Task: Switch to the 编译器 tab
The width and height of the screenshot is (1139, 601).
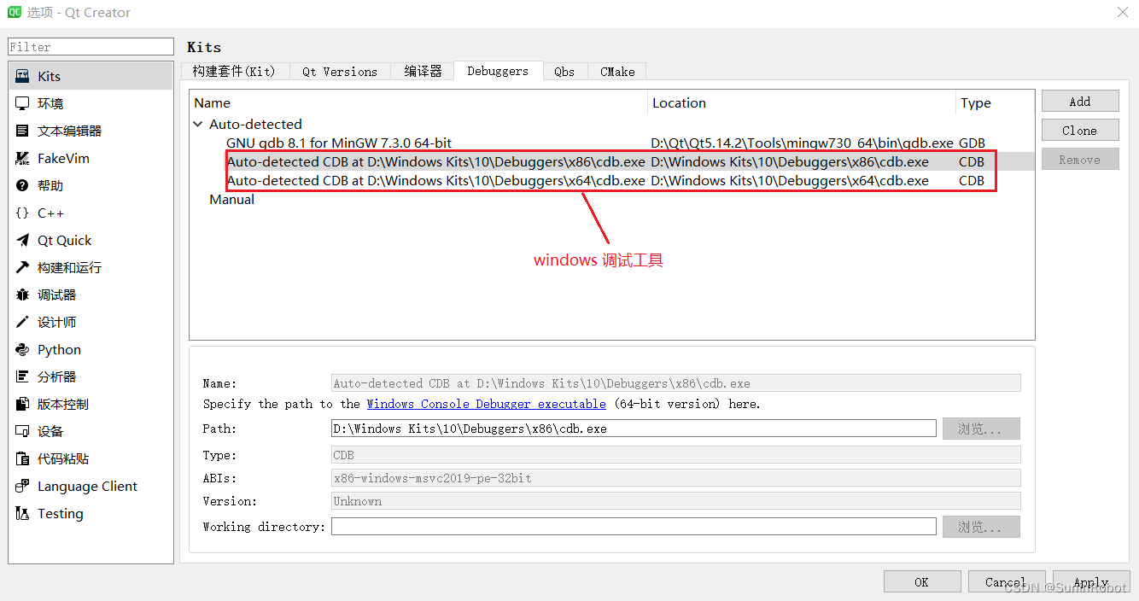Action: click(x=423, y=72)
